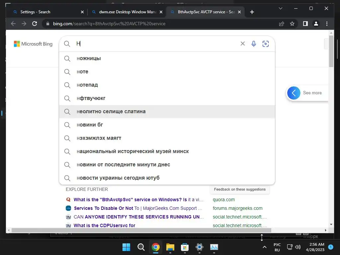Switch to the dwm.exe Desktop Window Manager tab
This screenshot has width=340, height=255.
coord(127,12)
